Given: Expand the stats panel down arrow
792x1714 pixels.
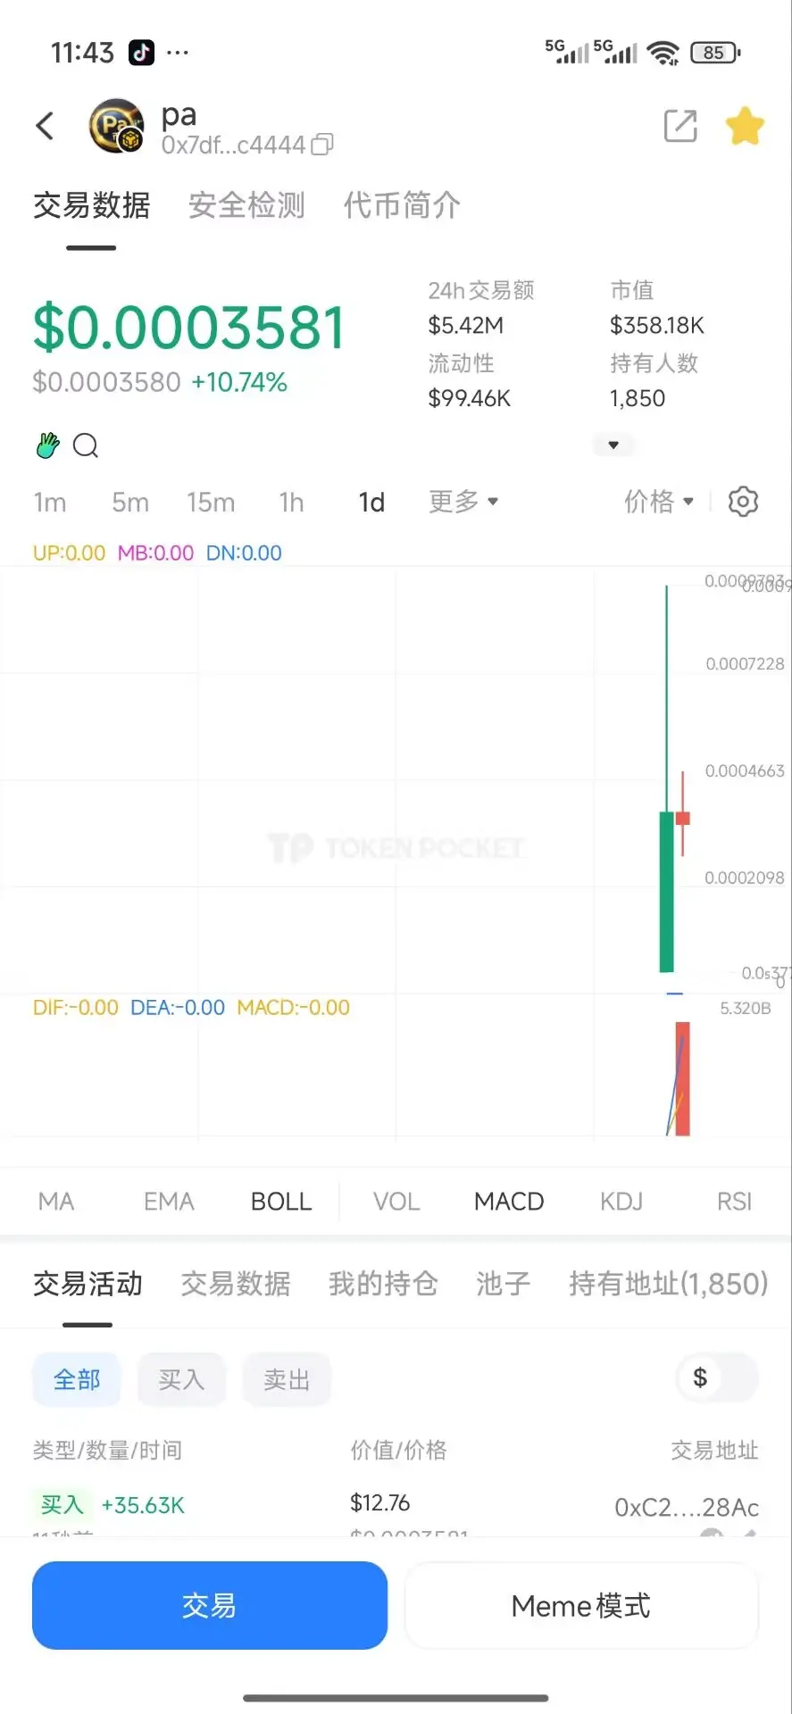Looking at the screenshot, I should click(x=613, y=445).
